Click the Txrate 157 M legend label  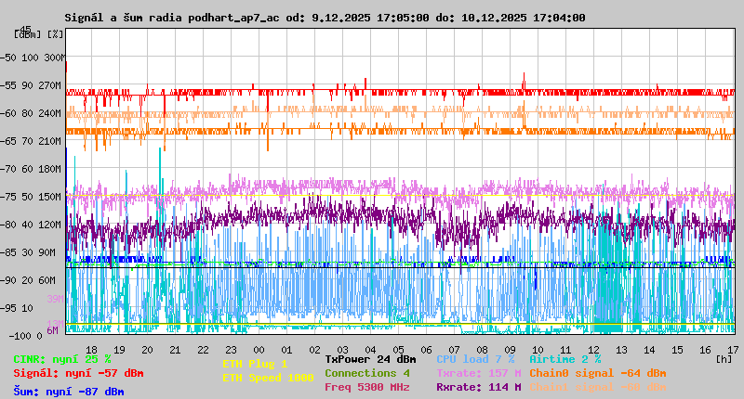pos(478,373)
